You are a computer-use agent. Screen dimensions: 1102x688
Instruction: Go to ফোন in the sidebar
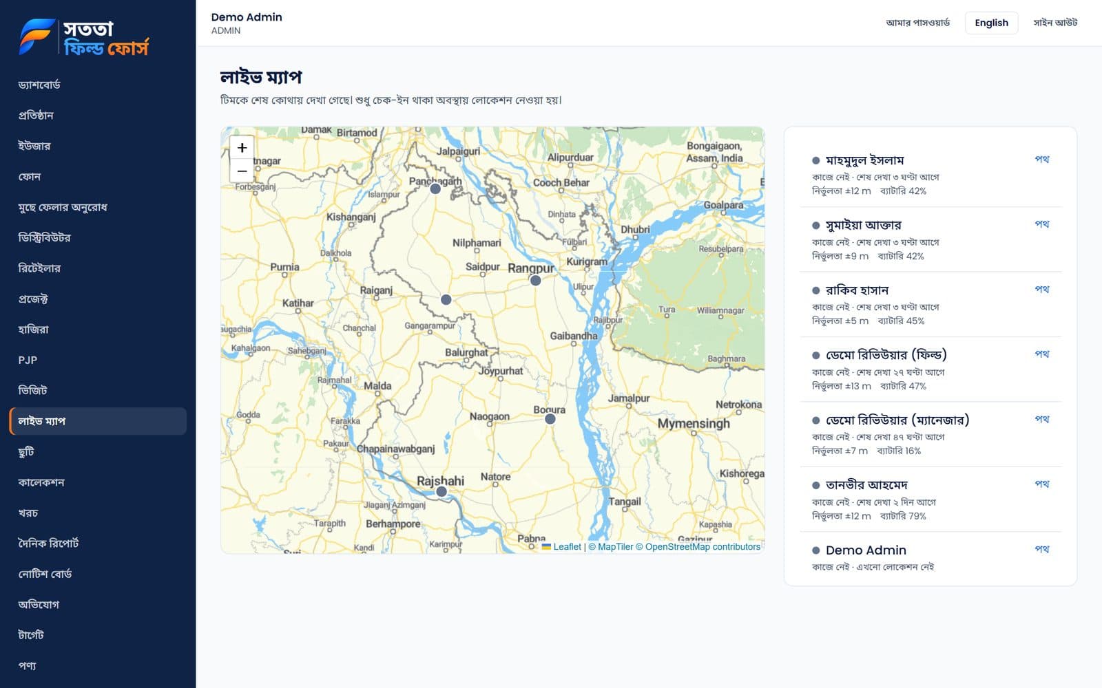(98, 176)
